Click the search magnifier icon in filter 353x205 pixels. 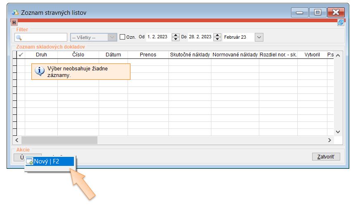(x=19, y=37)
